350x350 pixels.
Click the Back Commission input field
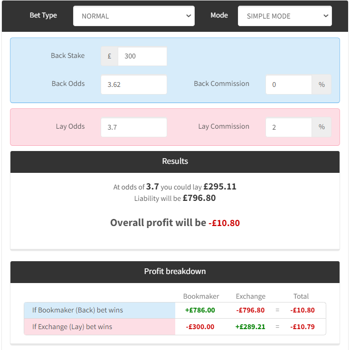pos(289,85)
